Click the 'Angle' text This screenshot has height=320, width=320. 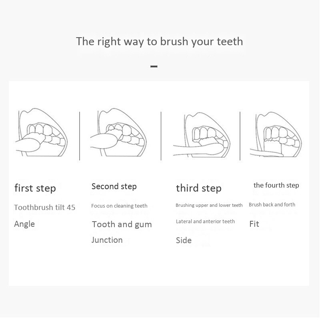[24, 224]
